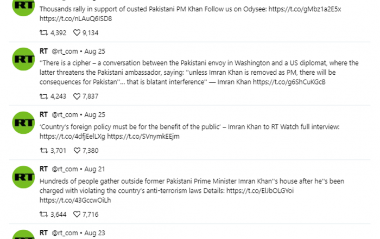Open link https://t.co/nLAuQ6ISD8
The width and height of the screenshot is (380, 239).
coord(75,18)
